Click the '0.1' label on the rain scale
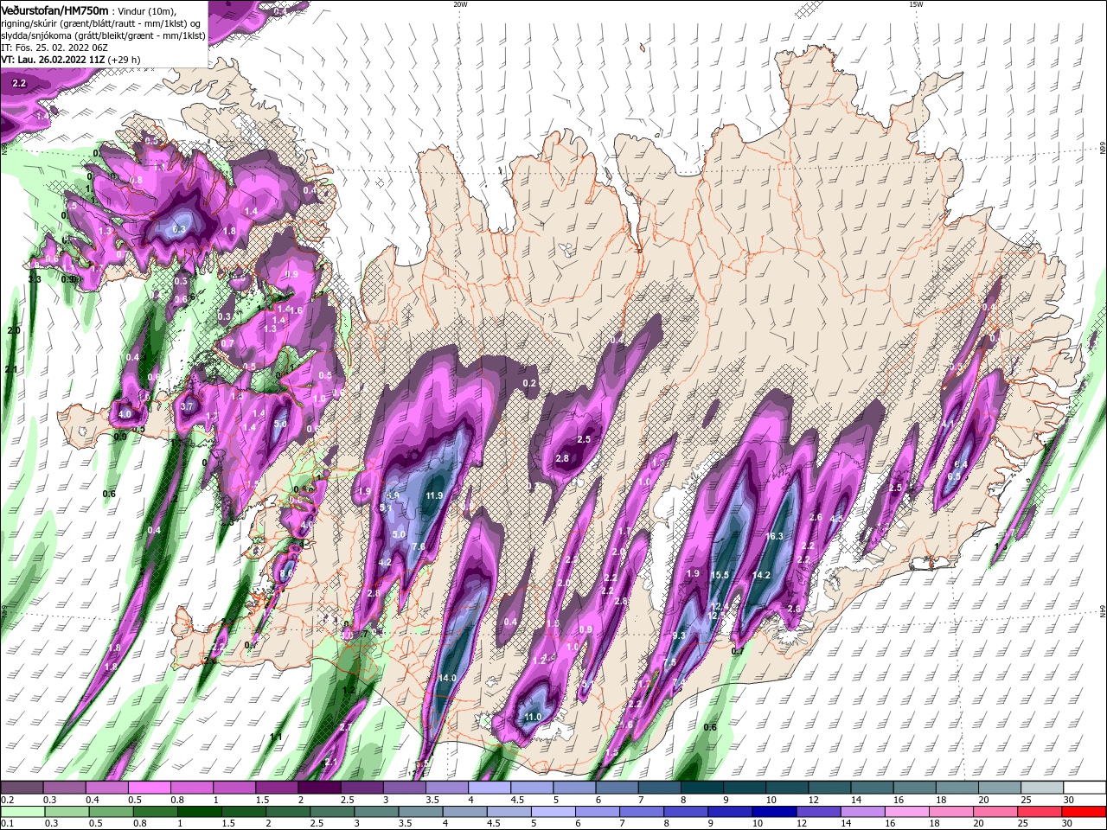Viewport: 1107px width, 830px height. (7, 824)
